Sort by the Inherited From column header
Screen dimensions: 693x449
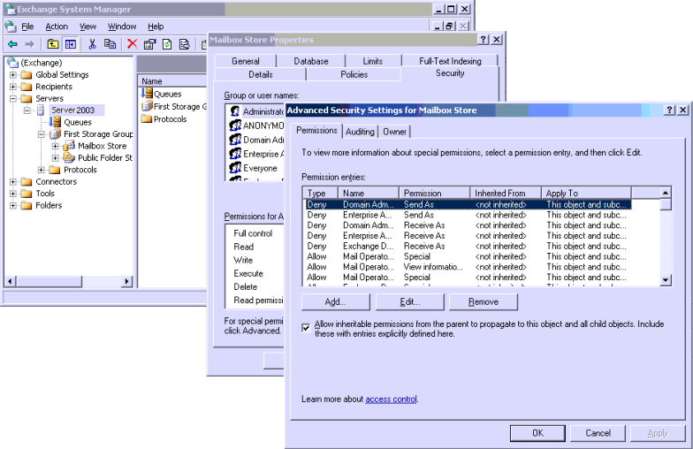click(x=506, y=193)
